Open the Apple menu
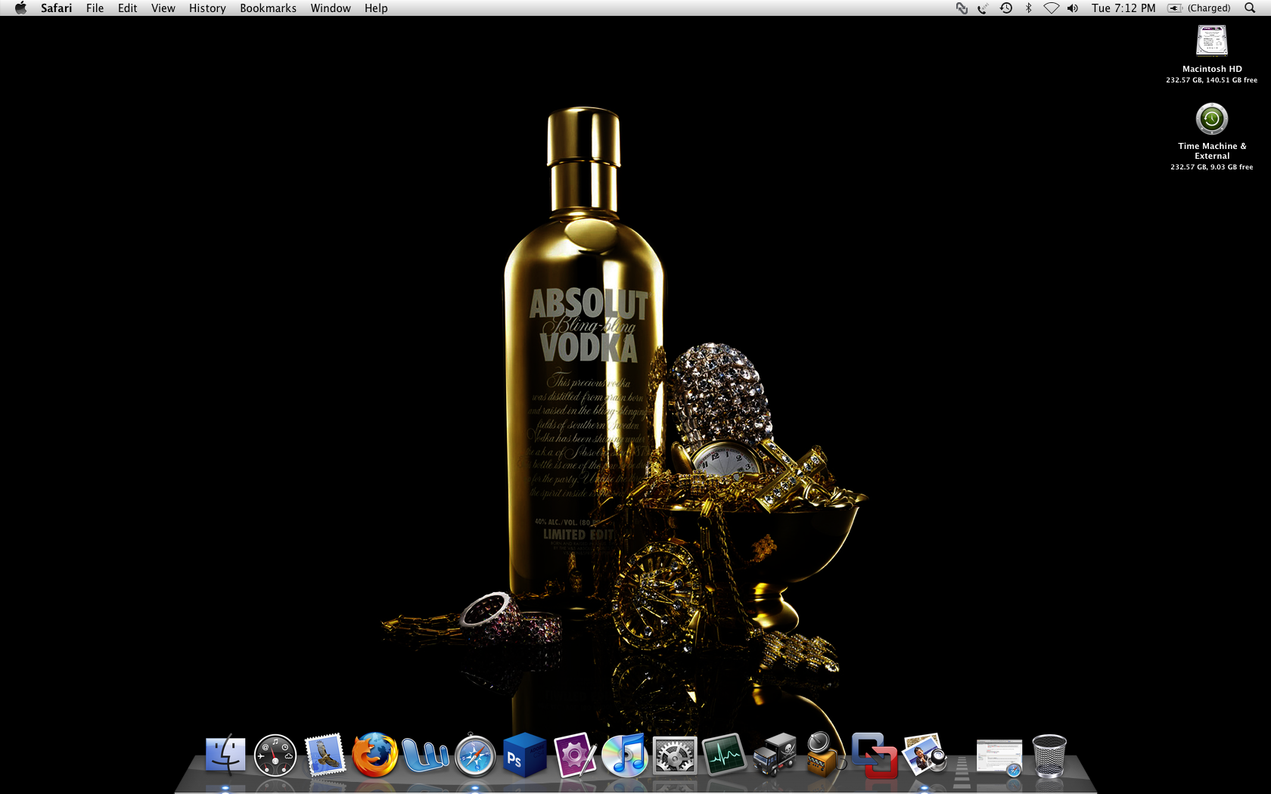The width and height of the screenshot is (1271, 794). (x=20, y=8)
